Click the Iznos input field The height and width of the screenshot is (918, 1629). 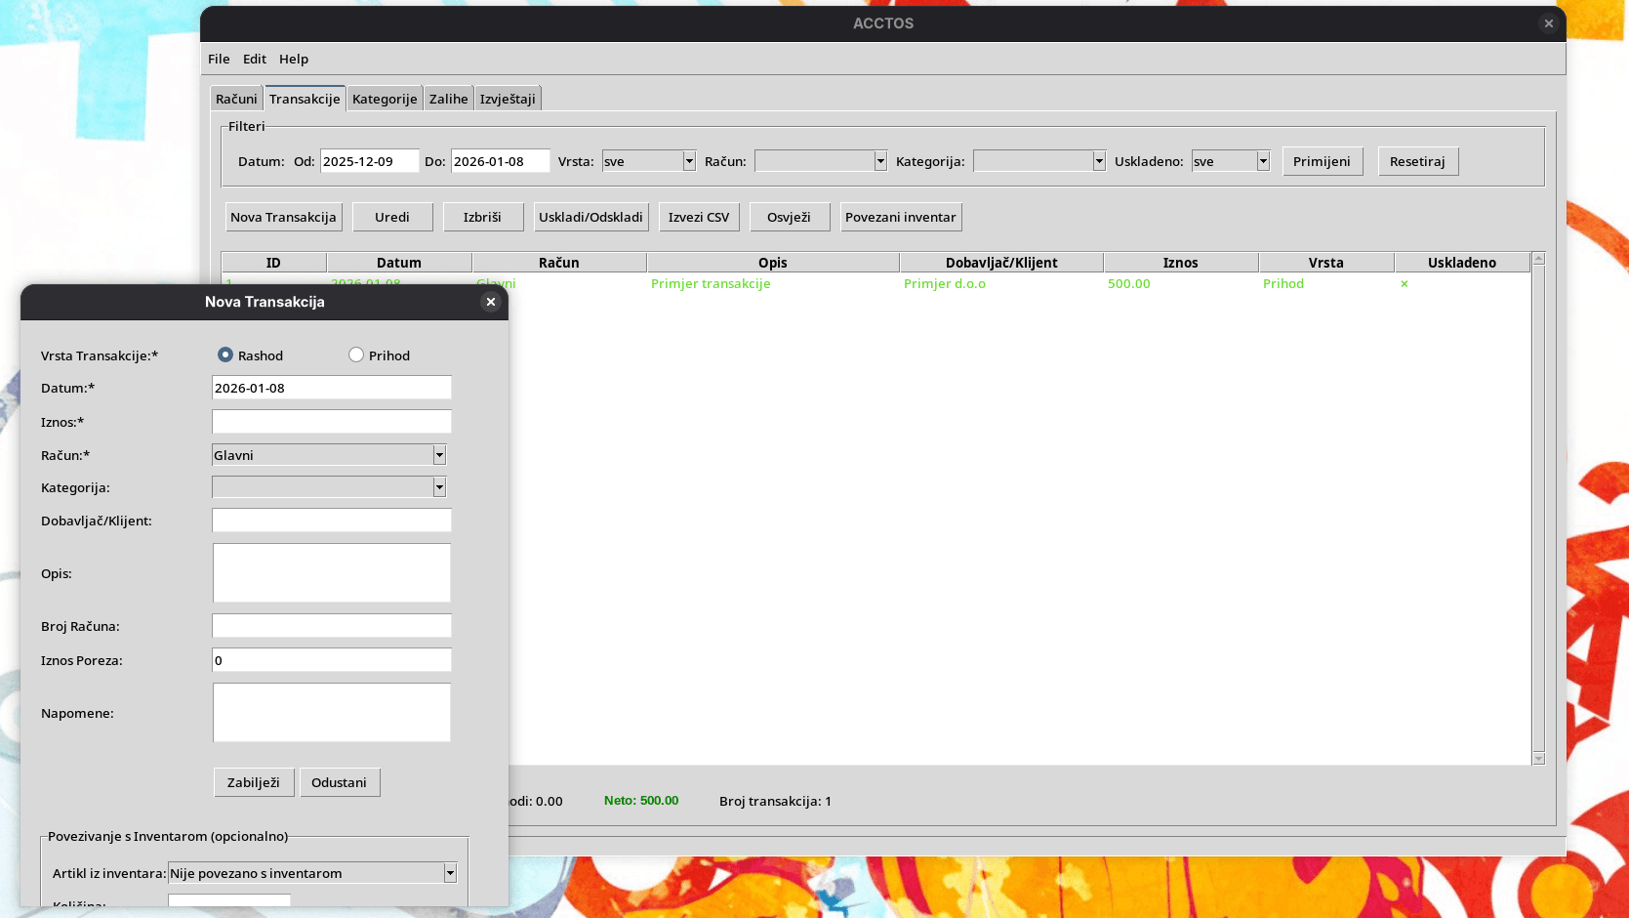pos(332,422)
